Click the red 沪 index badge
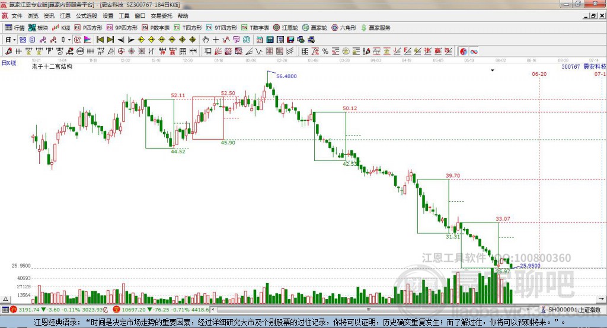Image resolution: width=607 pixels, height=328 pixels. 14,310
